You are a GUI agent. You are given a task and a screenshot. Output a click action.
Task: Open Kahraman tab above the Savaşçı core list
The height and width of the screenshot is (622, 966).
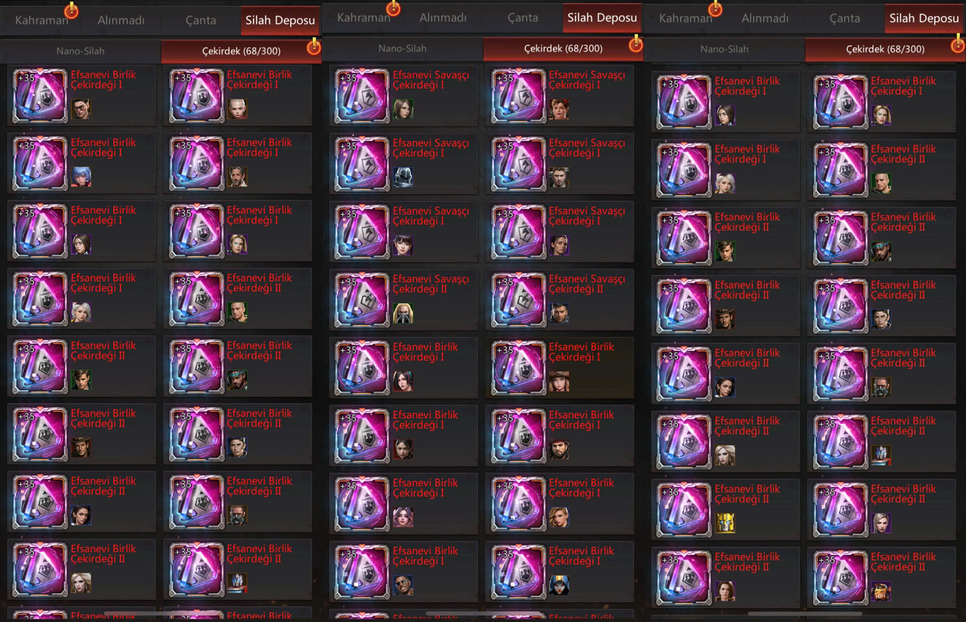pyautogui.click(x=363, y=18)
